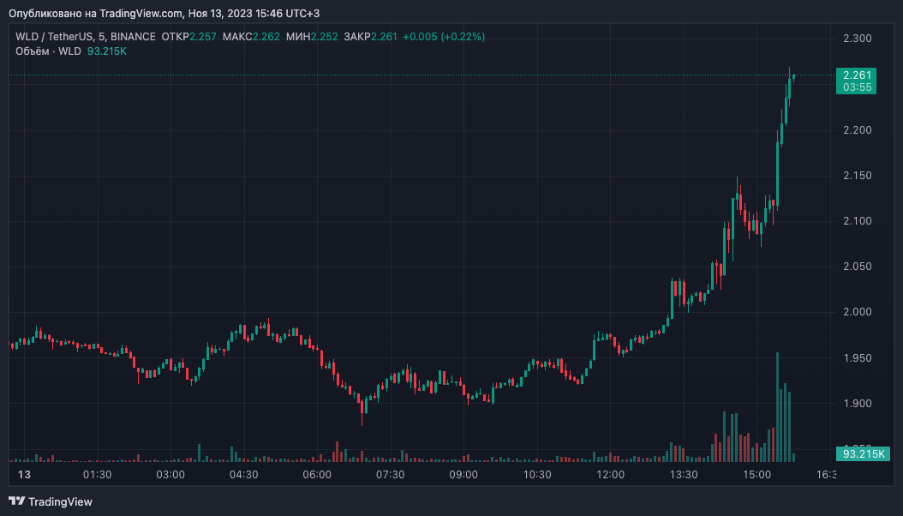Click the date label 13 on time axis
Viewport: 903px width, 516px height.
tap(24, 474)
